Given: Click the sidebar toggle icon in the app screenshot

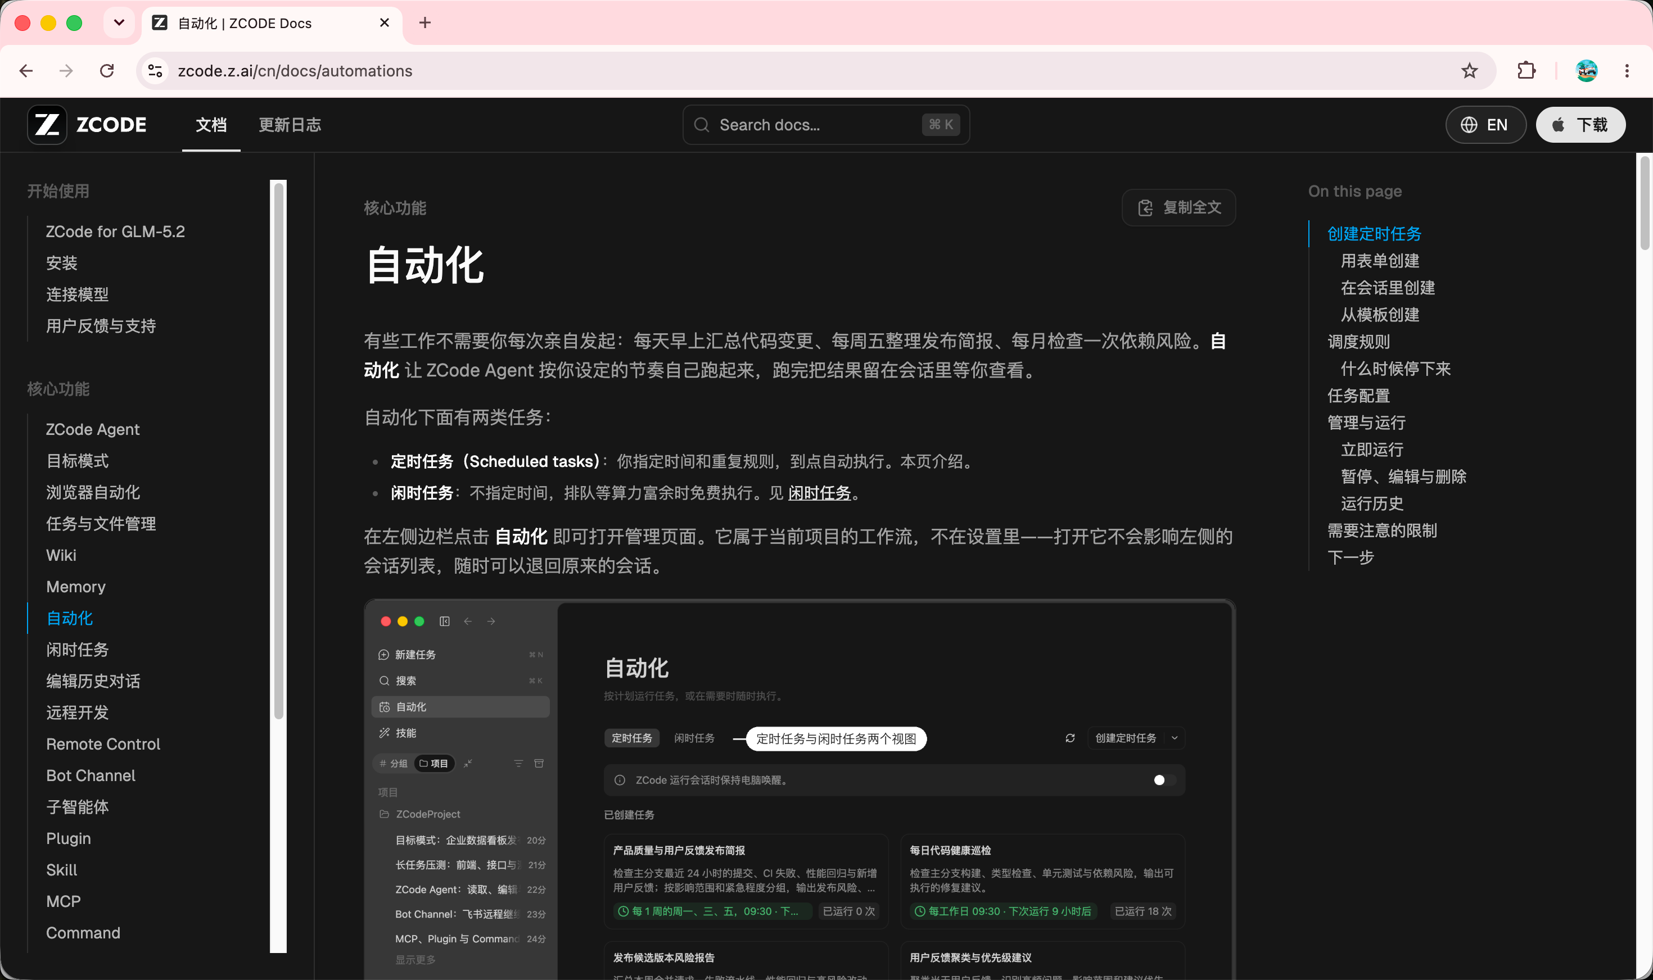Looking at the screenshot, I should 445,621.
